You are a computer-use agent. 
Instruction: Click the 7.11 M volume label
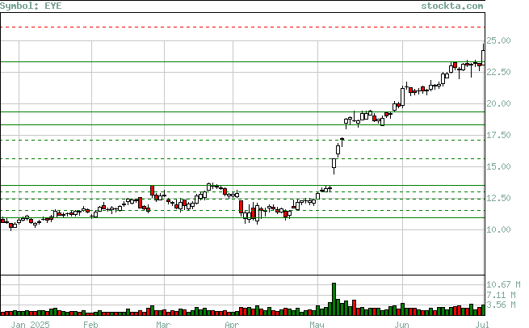(x=501, y=295)
